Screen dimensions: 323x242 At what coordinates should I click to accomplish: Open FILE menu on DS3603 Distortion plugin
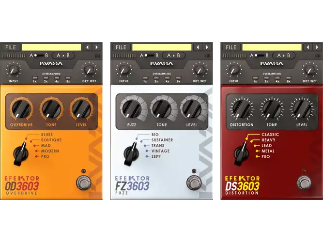pyautogui.click(x=231, y=47)
